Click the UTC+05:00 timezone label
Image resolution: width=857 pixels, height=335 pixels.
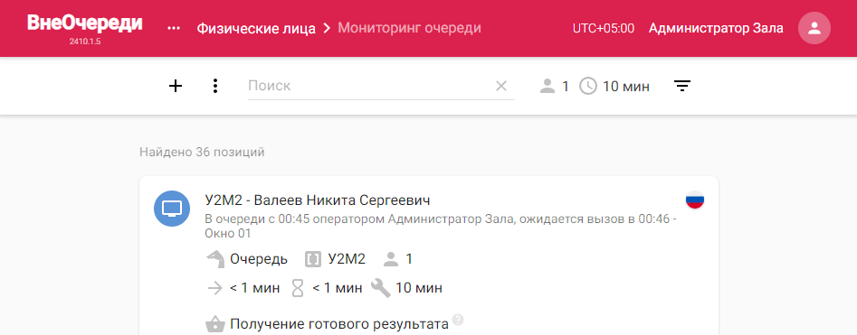point(604,28)
